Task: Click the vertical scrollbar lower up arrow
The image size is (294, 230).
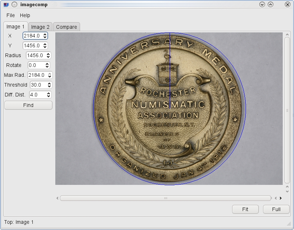Action: point(287,186)
